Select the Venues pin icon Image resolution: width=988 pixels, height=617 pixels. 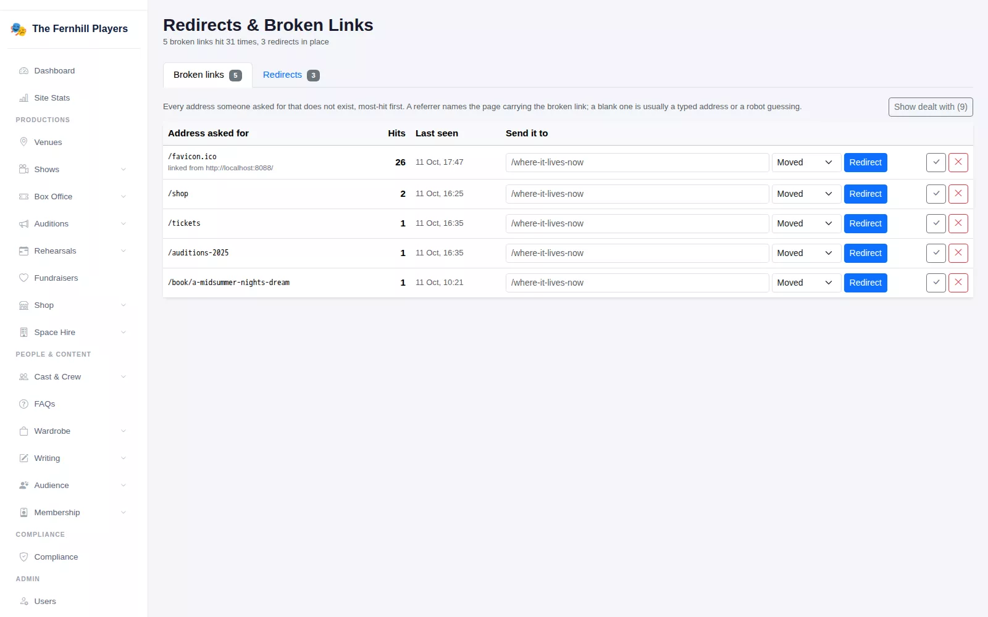tap(23, 142)
